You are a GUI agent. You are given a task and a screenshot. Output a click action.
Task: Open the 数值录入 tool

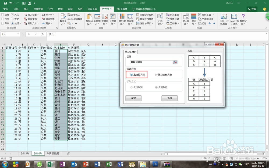click(63, 19)
